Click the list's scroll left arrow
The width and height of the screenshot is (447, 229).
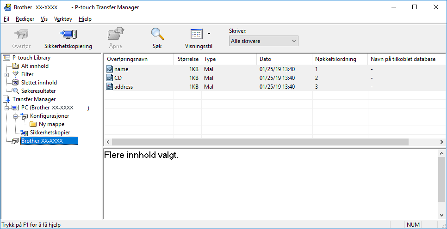click(x=108, y=142)
